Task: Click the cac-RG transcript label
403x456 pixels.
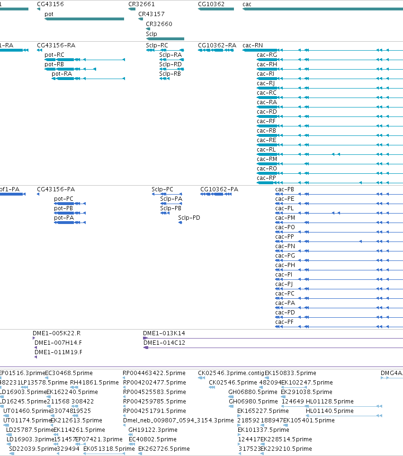Action: tap(267, 55)
